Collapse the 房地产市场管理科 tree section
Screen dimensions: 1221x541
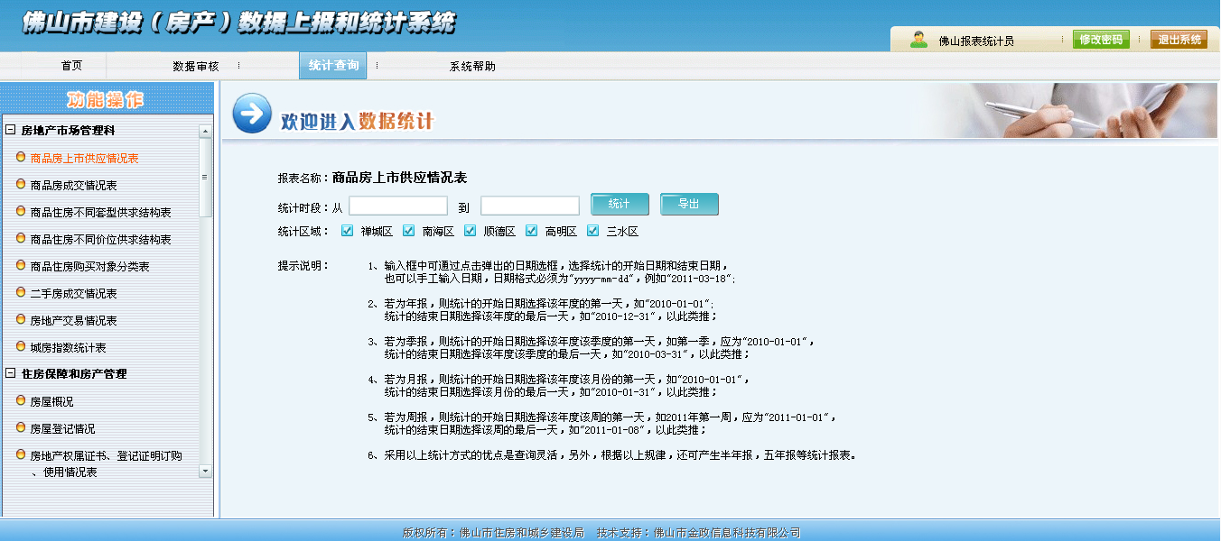coord(10,131)
